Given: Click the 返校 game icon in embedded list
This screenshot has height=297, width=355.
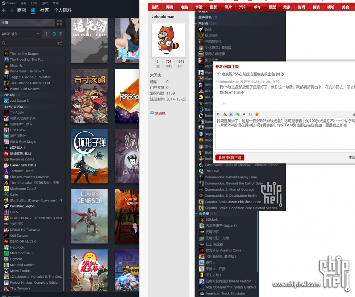Looking at the screenshot, I should 201,29.
